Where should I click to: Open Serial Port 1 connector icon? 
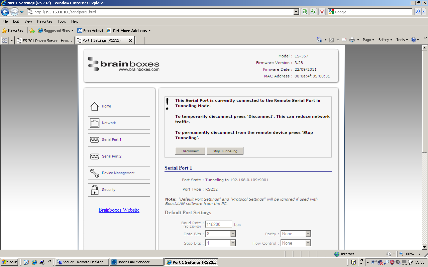(95, 140)
